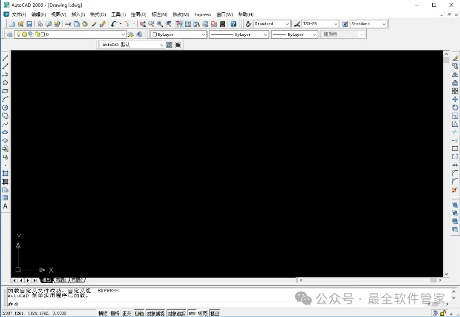Select the Table tool
460x317 pixels.
(5, 198)
